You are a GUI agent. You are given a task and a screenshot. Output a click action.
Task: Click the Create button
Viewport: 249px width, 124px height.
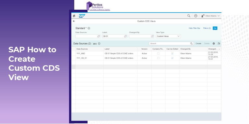point(198,43)
